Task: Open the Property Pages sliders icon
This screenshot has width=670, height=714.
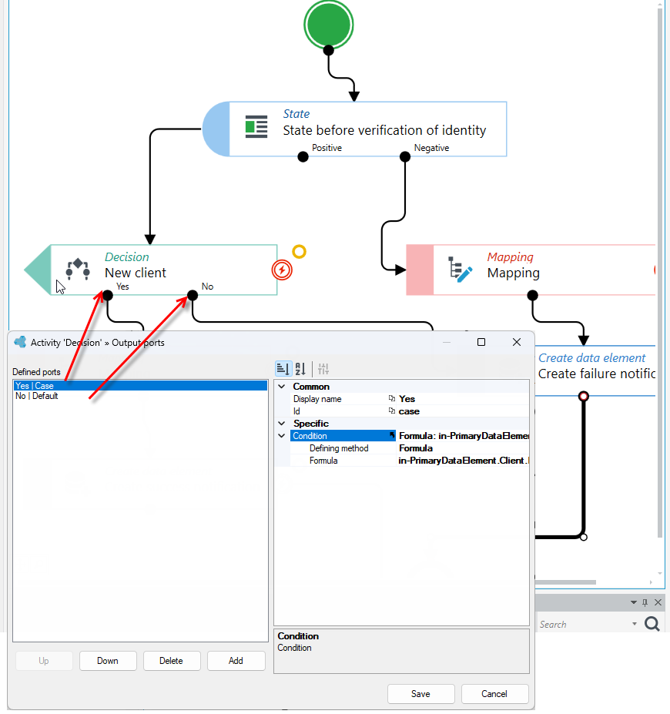Action: coord(323,368)
